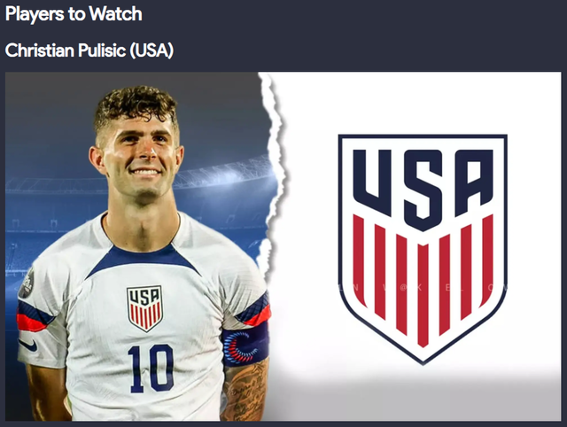Image resolution: width=567 pixels, height=427 pixels.
Task: Click the red-blue stripe on left sleeve
Action: tap(34, 317)
